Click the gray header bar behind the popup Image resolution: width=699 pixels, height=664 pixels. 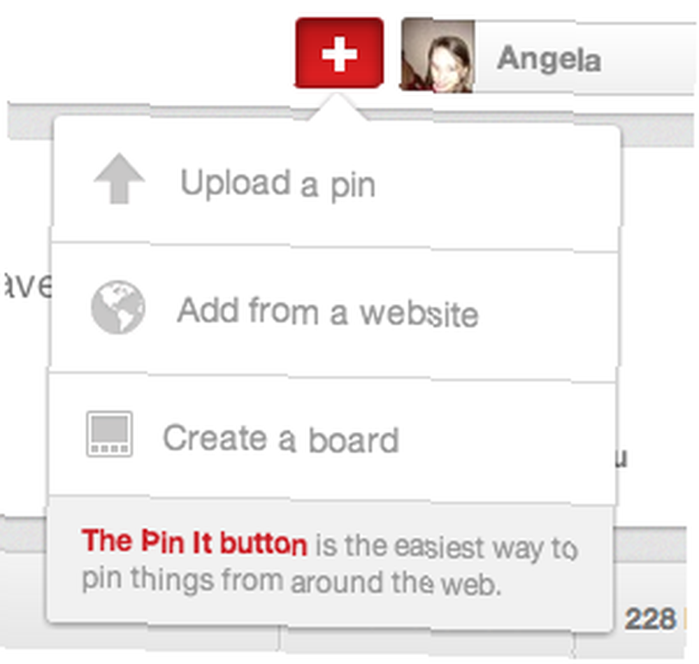click(656, 130)
